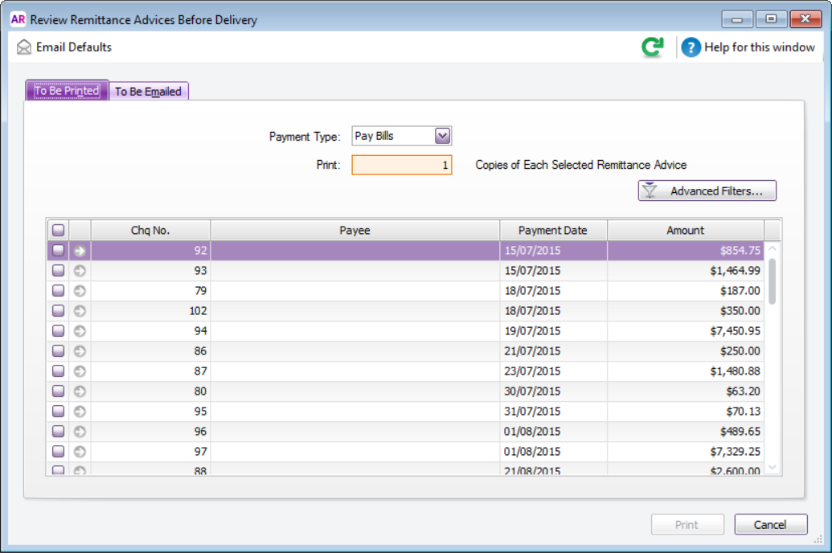
Task: Switch to the To Be Emailed tab
Action: pyautogui.click(x=148, y=92)
